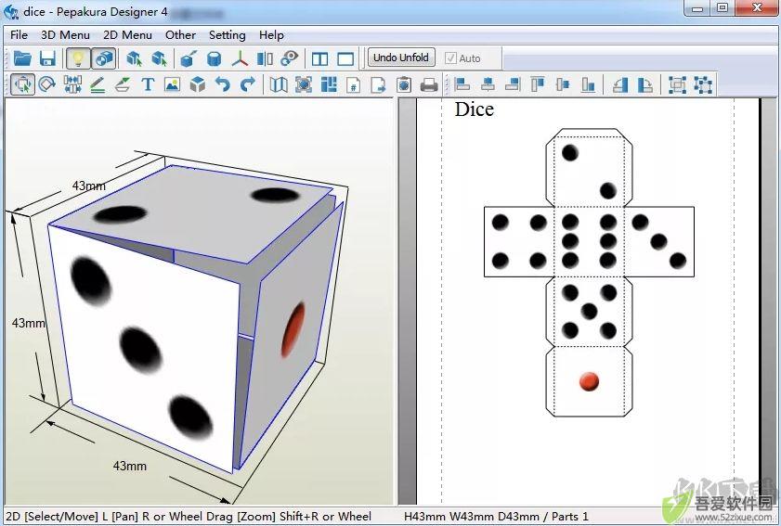Click the align horizontal center icon
The width and height of the screenshot is (781, 526).
488,84
